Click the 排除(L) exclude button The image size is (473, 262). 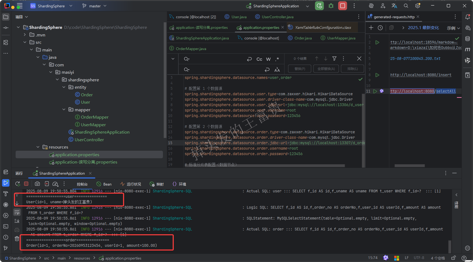pyautogui.click(x=352, y=69)
